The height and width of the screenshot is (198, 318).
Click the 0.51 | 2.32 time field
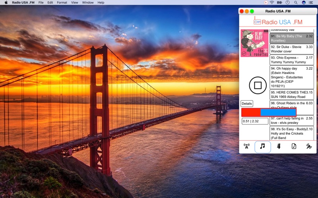pos(255,121)
